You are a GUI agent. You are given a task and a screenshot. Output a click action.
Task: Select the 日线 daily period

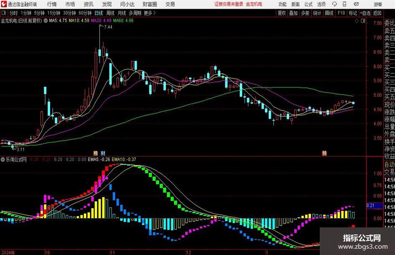click(99, 13)
